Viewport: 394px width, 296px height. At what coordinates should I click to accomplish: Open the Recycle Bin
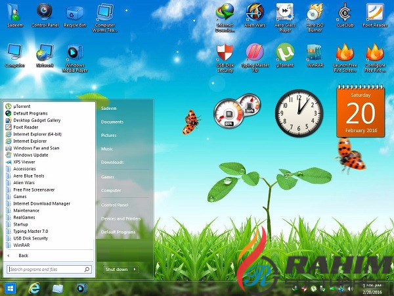pyautogui.click(x=74, y=13)
